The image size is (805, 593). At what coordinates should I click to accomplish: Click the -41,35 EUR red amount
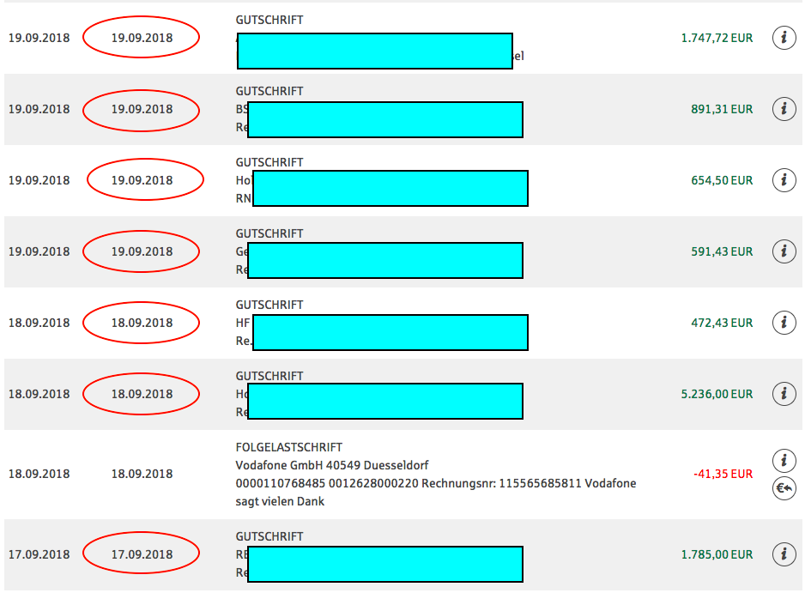pos(722,474)
